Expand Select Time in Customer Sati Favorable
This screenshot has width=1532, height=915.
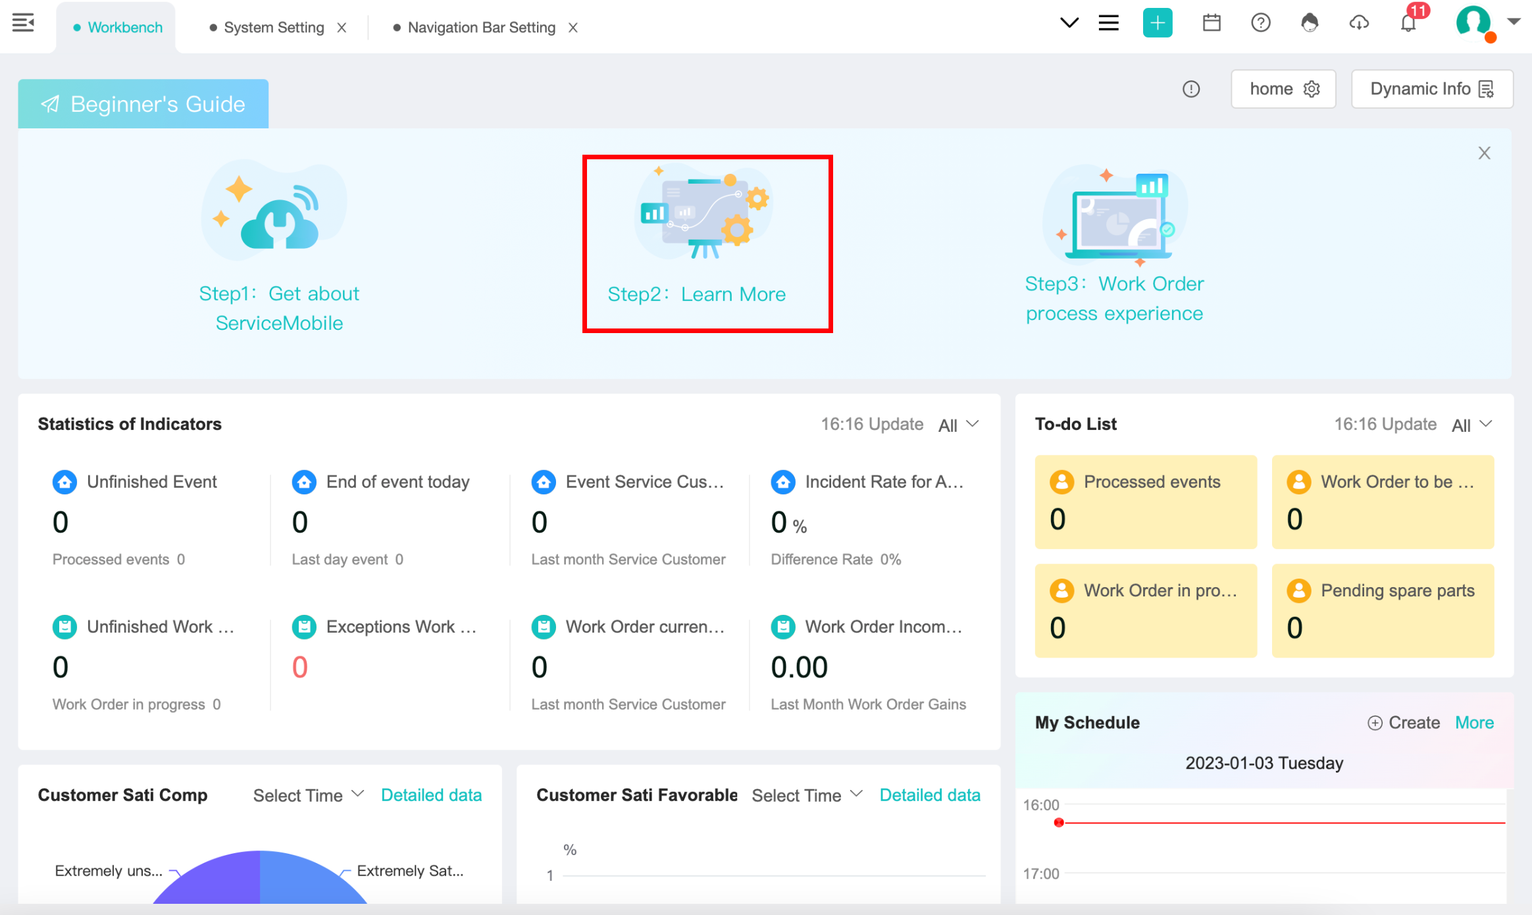(807, 795)
